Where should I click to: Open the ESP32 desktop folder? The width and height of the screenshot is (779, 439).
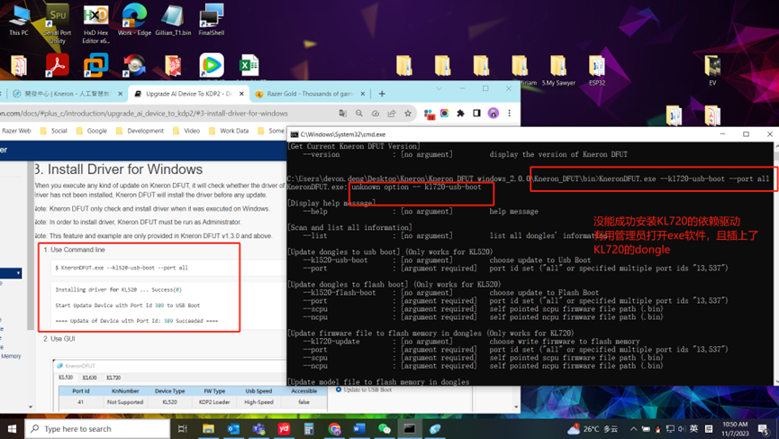click(x=597, y=70)
